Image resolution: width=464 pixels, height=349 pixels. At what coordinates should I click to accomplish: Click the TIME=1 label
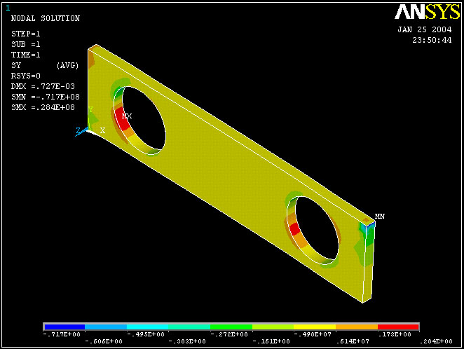[x=25, y=55]
